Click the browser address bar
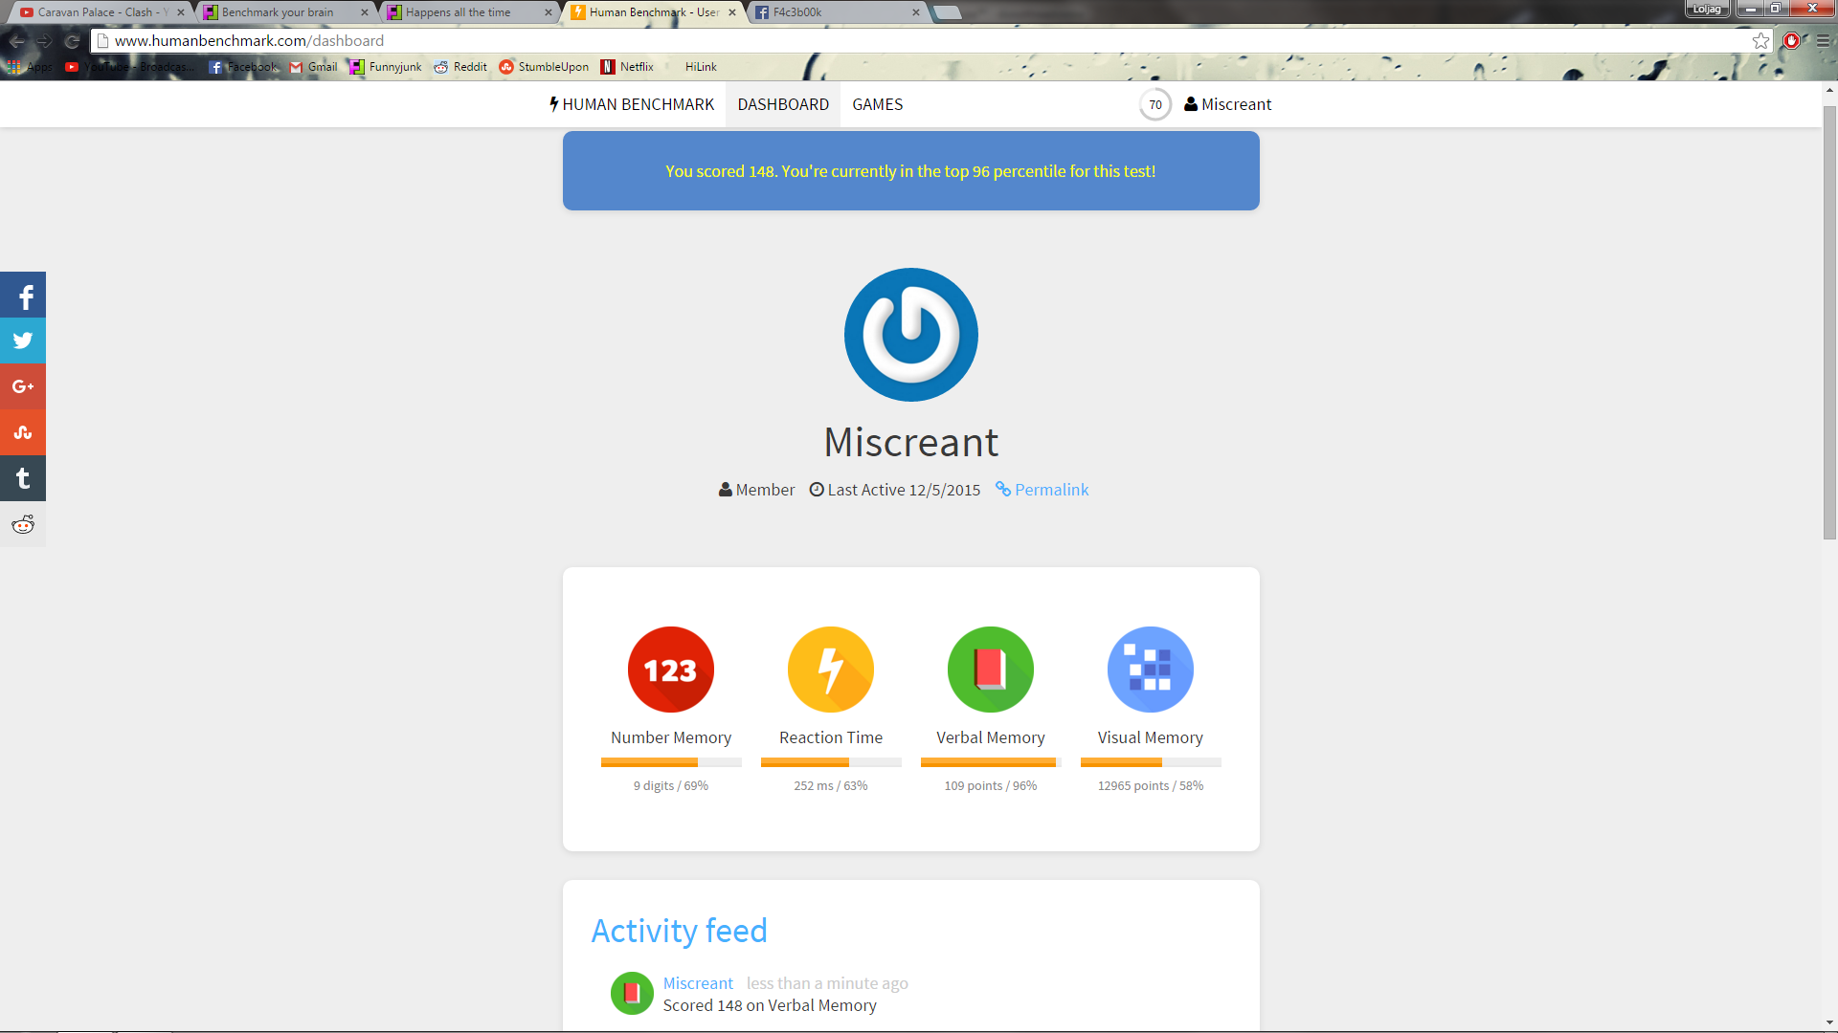The image size is (1838, 1033). coord(862,40)
